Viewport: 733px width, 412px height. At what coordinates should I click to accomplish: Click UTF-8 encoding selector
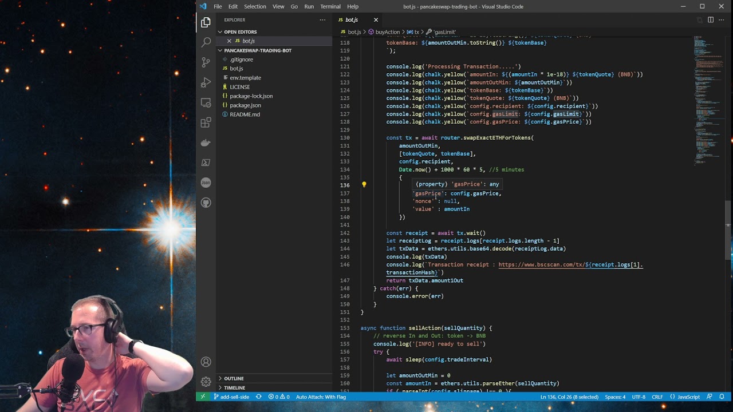coord(639,397)
